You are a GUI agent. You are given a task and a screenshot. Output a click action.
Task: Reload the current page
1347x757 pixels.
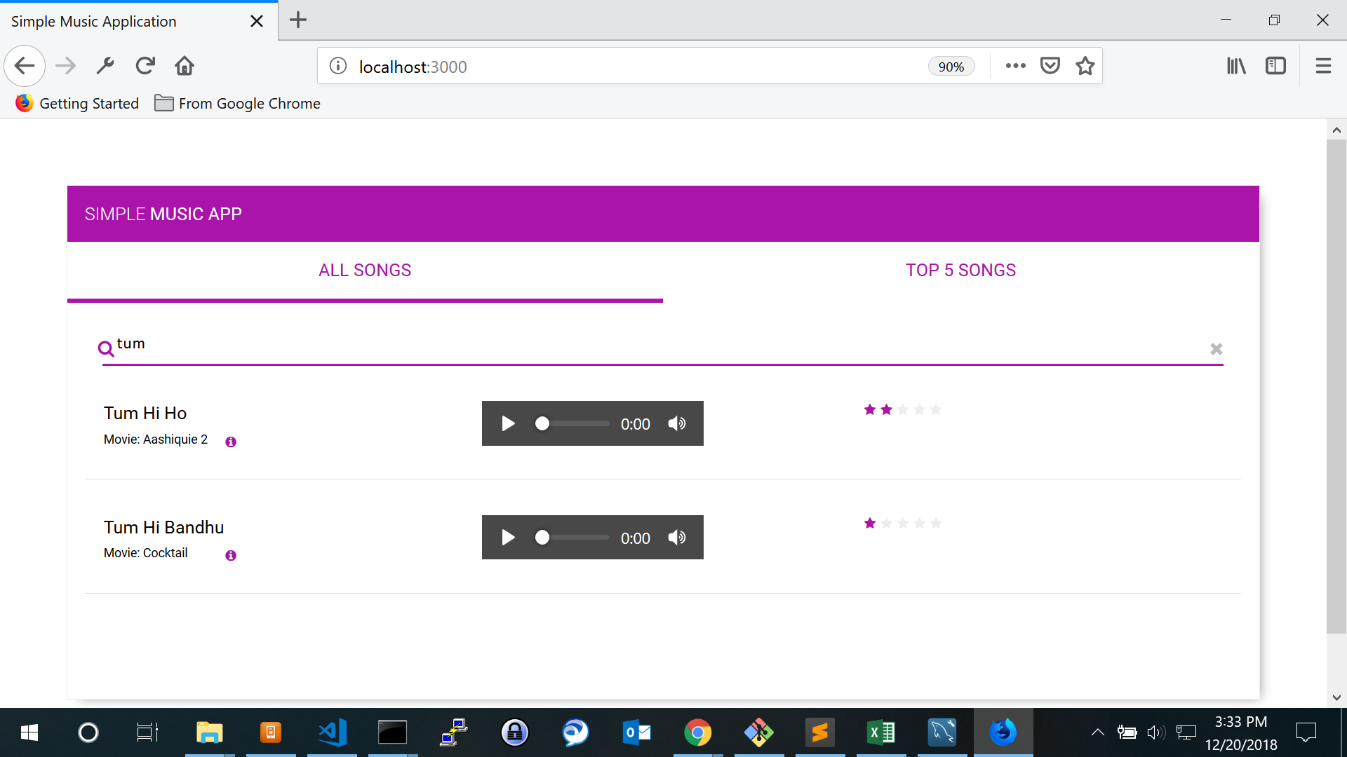145,66
